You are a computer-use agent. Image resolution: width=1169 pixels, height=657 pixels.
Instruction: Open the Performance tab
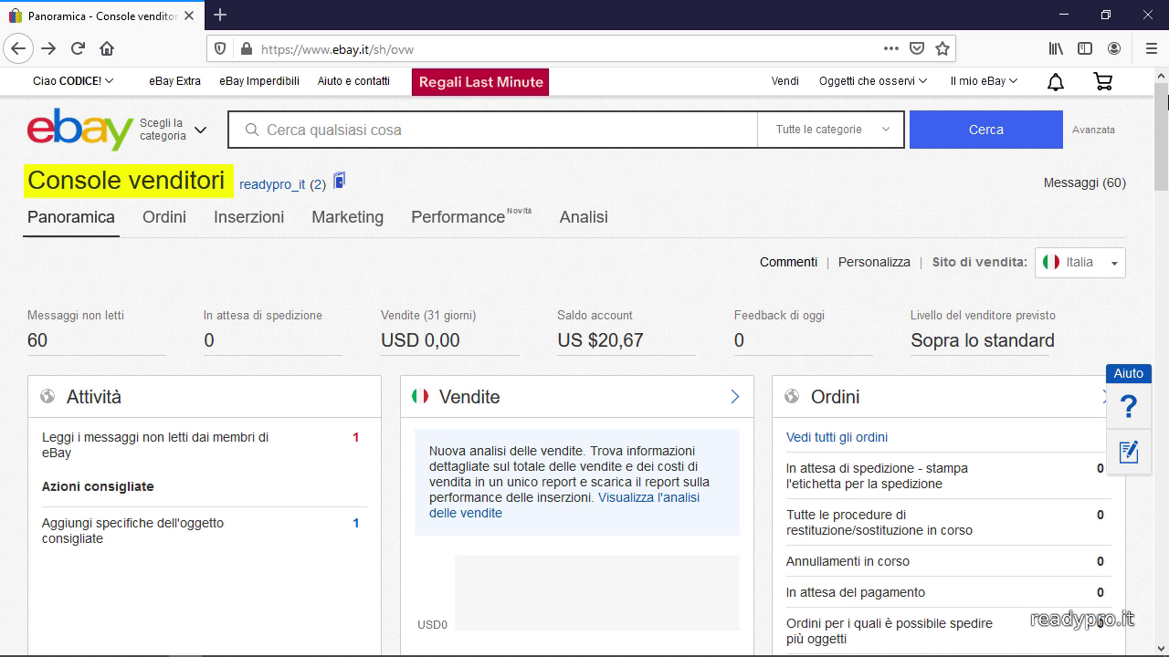[458, 217]
